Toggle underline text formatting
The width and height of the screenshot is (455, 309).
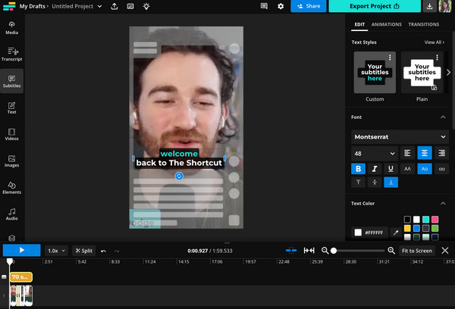[391, 169]
